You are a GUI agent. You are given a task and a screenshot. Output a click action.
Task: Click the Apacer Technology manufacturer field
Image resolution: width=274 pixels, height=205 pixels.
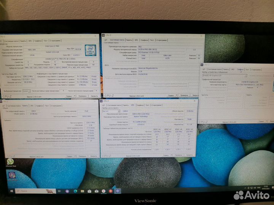click(141, 117)
